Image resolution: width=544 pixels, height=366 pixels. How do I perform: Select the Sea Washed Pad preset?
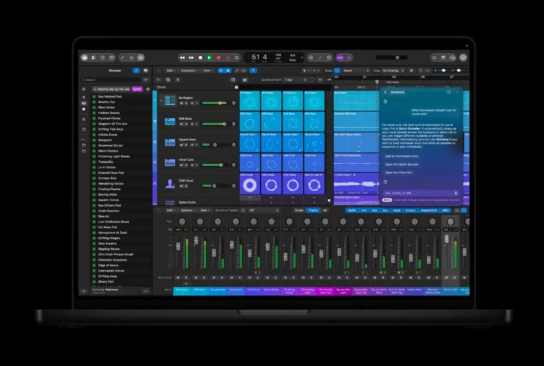109,97
